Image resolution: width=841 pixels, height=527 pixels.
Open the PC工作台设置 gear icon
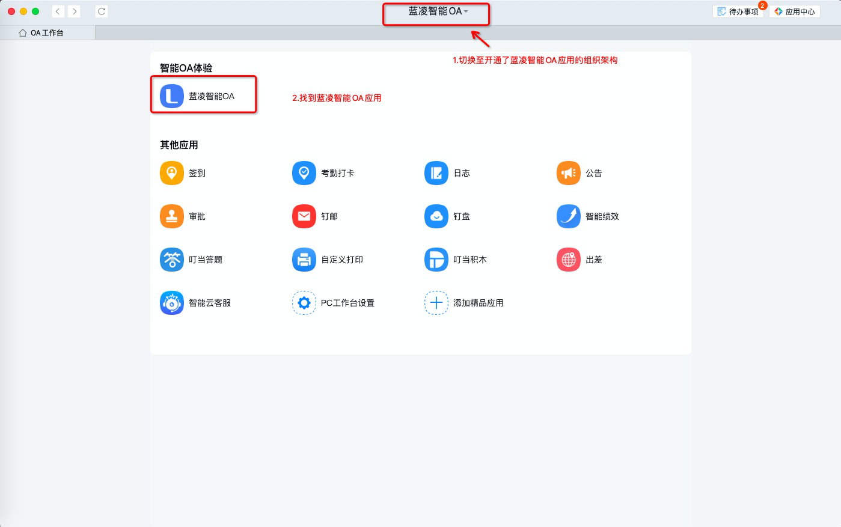(x=304, y=303)
